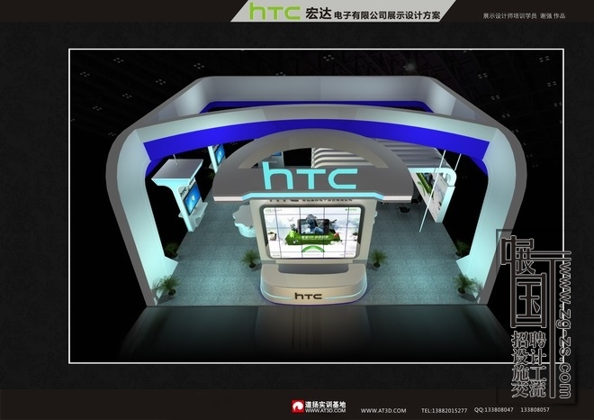Viewport: 594px width, 420px height.
Task: Click the 133808057 number in footer
Action: 535,410
